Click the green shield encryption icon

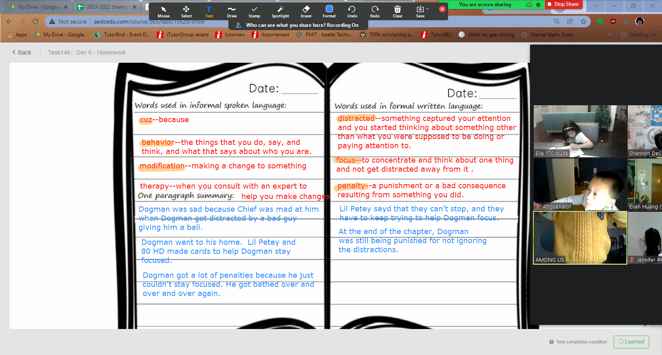pyautogui.click(x=538, y=5)
